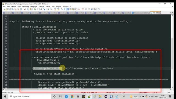Open the Search menu
This screenshot has width=176, height=99.
pos(13,7)
